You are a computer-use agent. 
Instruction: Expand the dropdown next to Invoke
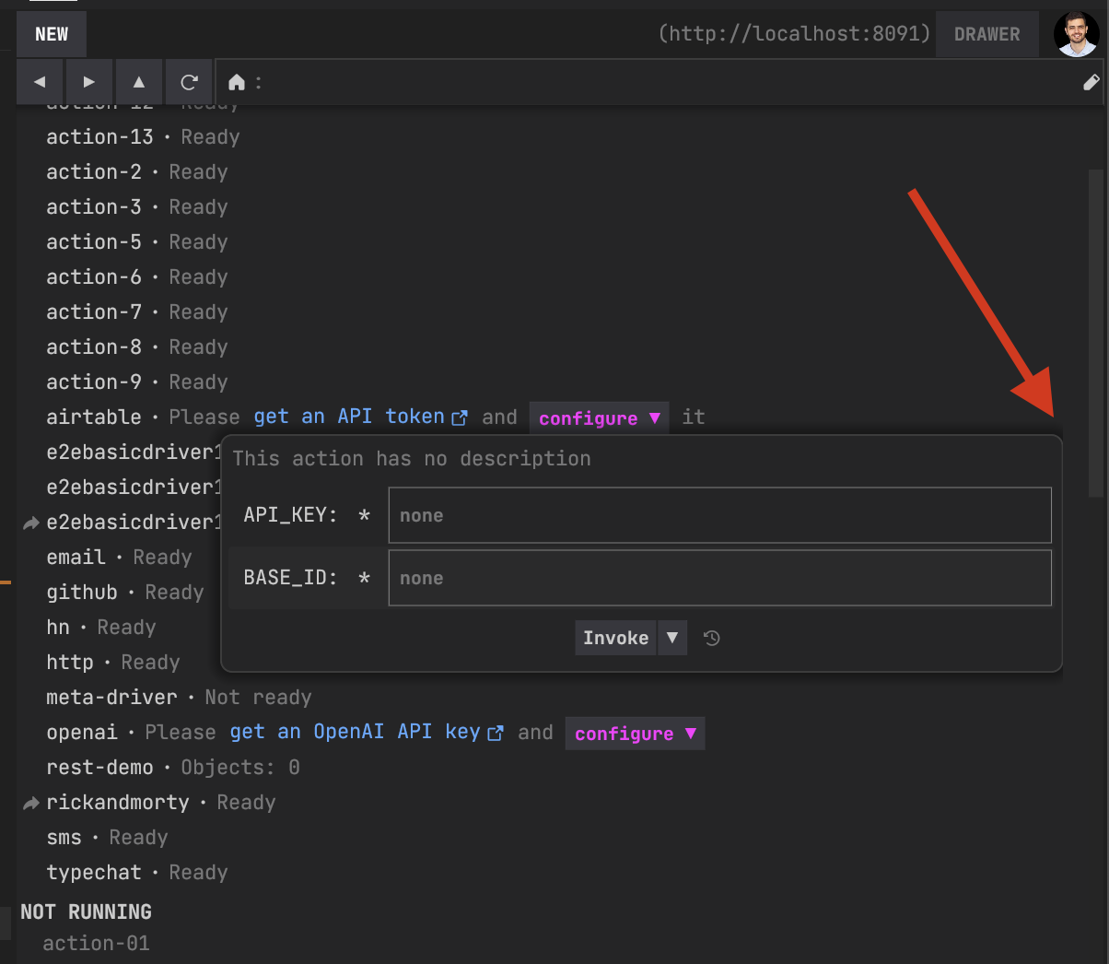pyautogui.click(x=672, y=637)
